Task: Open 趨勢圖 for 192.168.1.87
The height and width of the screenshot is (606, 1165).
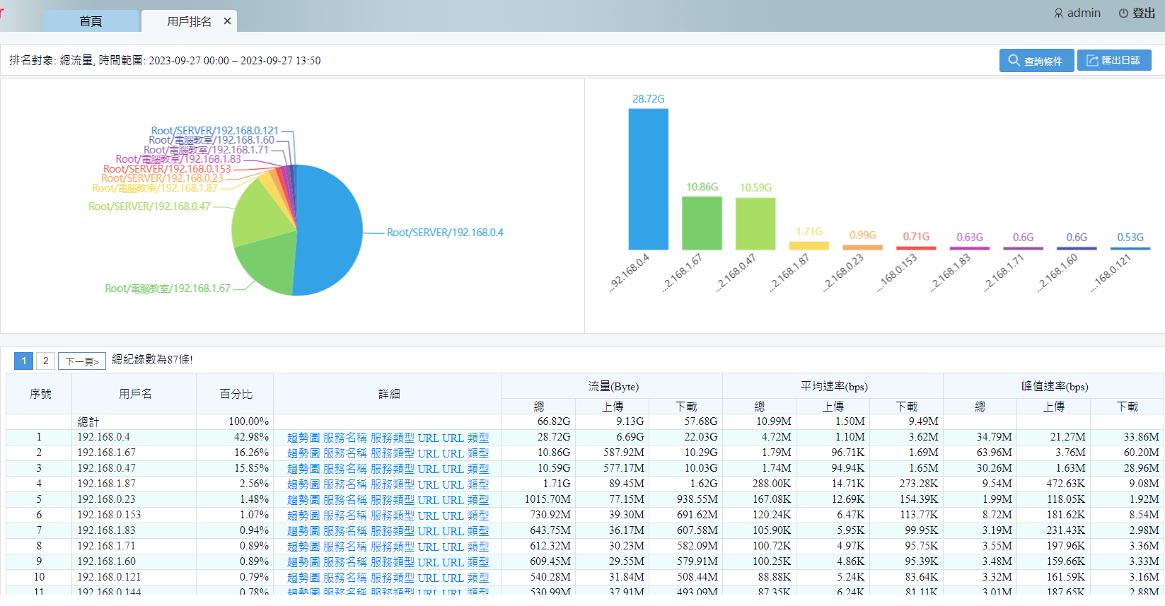Action: 303,484
